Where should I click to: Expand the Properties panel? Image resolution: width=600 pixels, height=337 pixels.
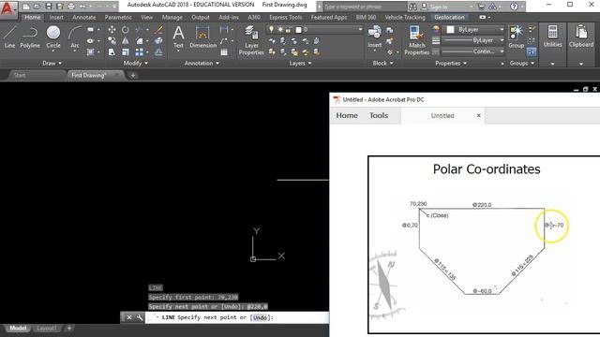tap(451, 63)
